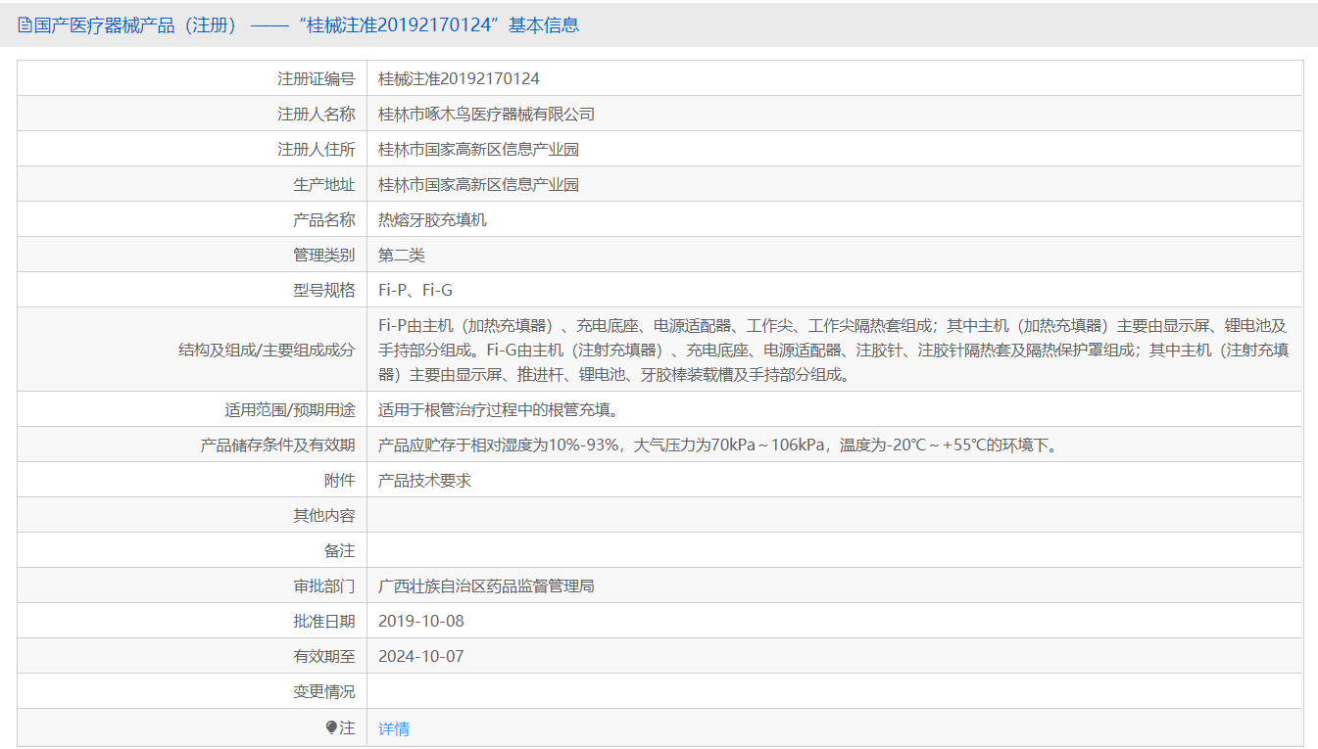Select the label 批准日期
Viewport: 1318px width, 749px height.
324,621
